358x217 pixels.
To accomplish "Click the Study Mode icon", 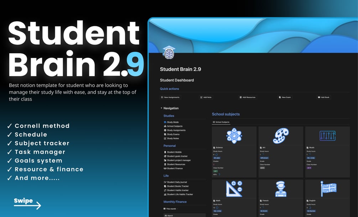I will [x=165, y=122].
